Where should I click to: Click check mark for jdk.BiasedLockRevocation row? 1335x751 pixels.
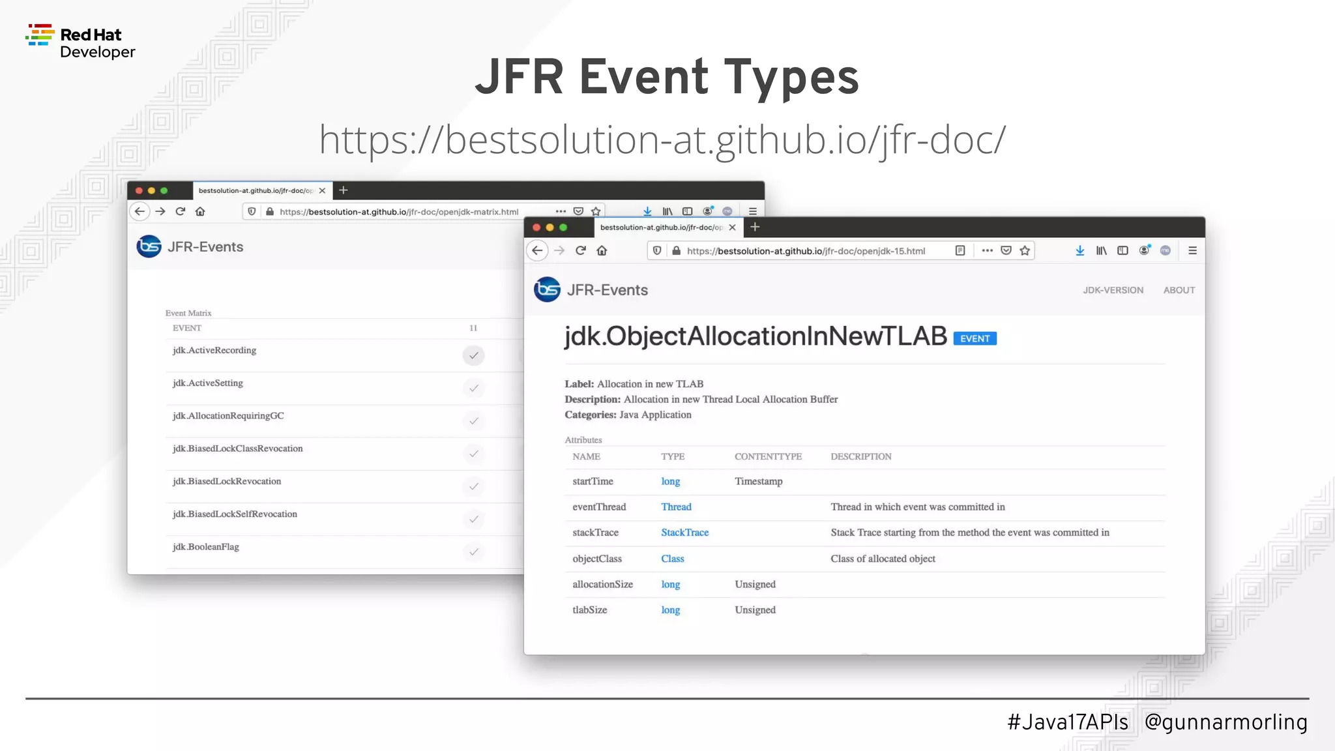click(x=474, y=486)
